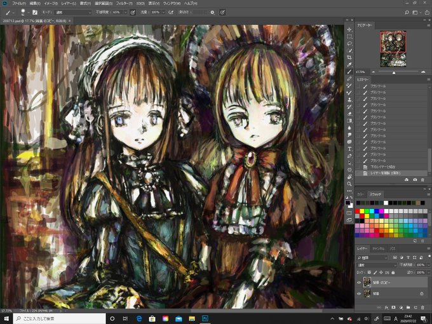This screenshot has width=432, height=324.
Task: Select the Horizontal Type tool
Action: coord(349,149)
